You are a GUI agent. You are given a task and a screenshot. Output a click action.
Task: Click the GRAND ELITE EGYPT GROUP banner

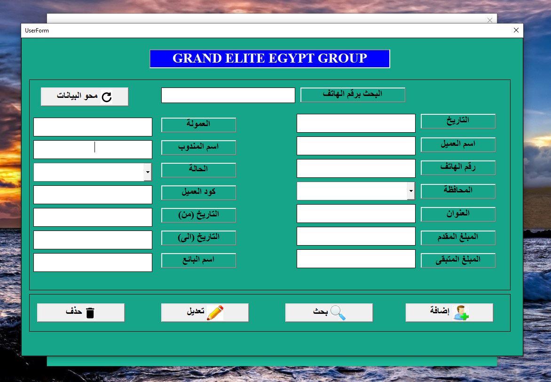coord(270,59)
